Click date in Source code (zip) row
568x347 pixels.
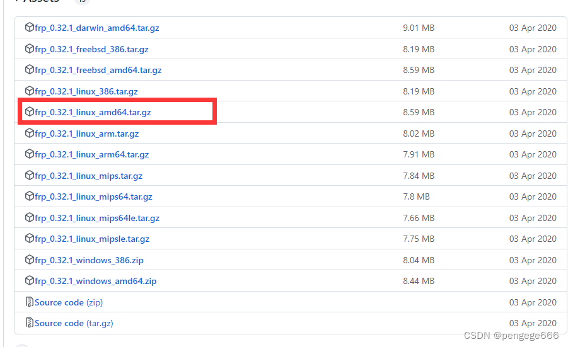[533, 302]
